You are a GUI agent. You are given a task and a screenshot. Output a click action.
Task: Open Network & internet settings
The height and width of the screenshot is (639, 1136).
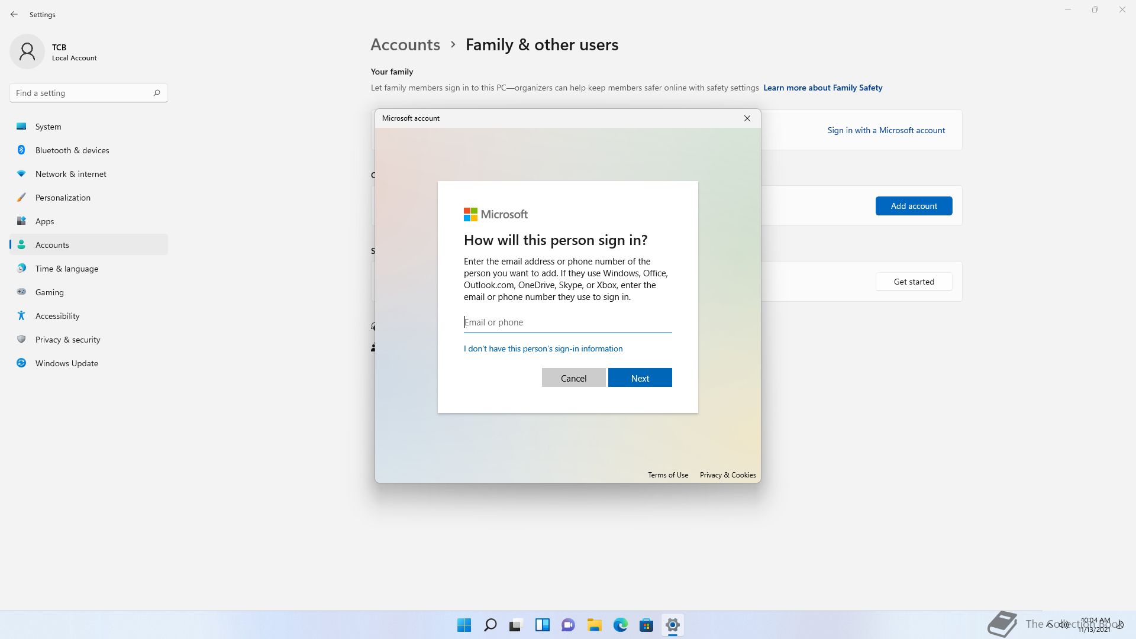point(89,174)
